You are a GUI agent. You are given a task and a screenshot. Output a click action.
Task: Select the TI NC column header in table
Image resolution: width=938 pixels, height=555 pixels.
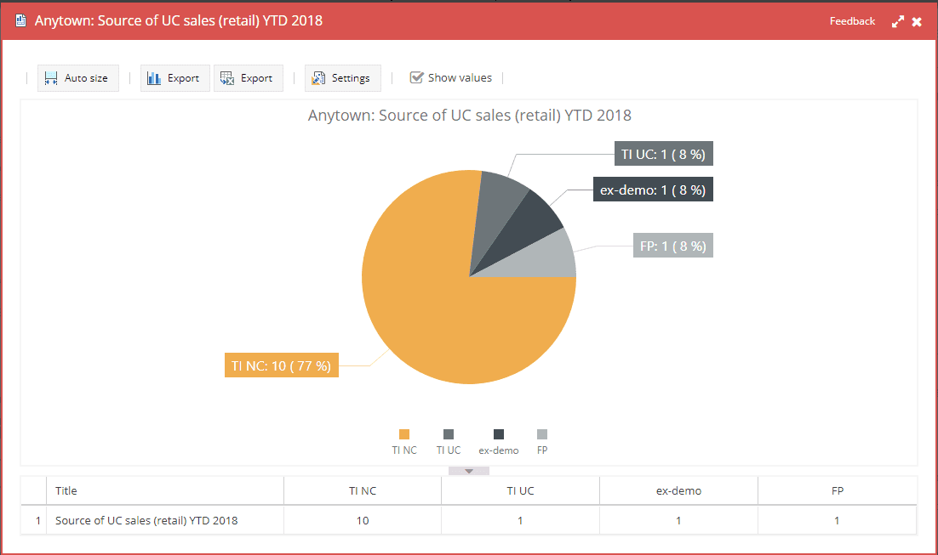363,490
